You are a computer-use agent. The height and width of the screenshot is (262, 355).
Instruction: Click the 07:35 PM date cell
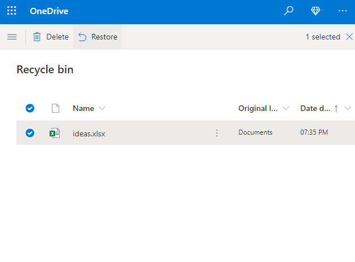click(314, 132)
